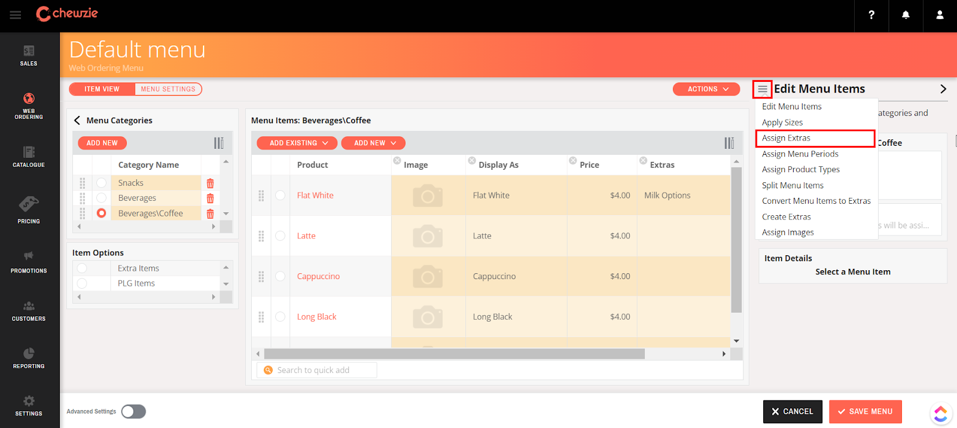The image size is (957, 428).
Task: Open Pricing in sidebar
Action: [29, 210]
